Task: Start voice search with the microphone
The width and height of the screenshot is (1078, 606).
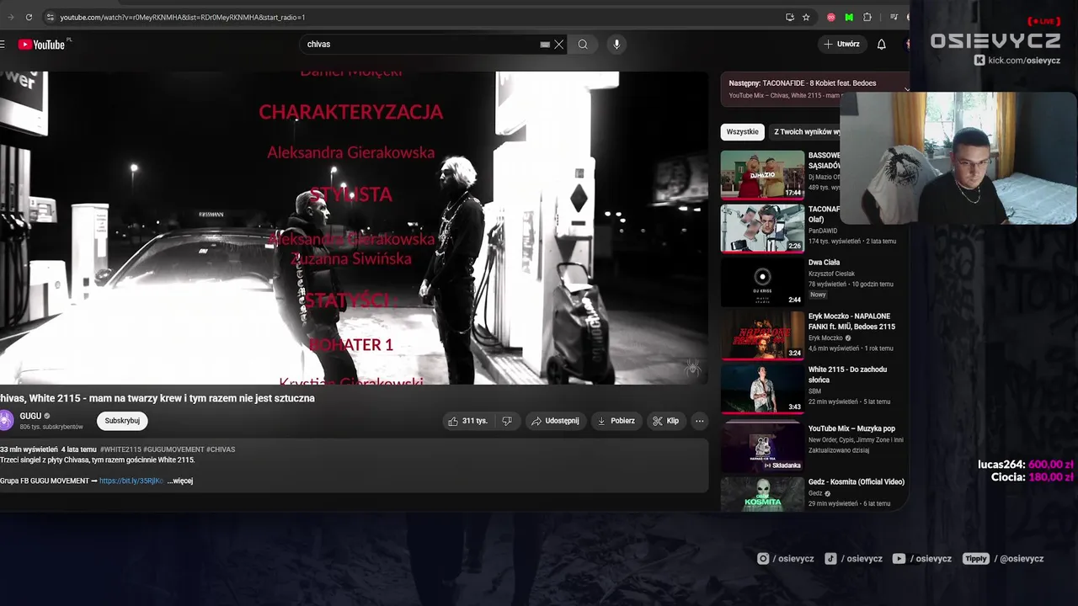Action: point(616,45)
